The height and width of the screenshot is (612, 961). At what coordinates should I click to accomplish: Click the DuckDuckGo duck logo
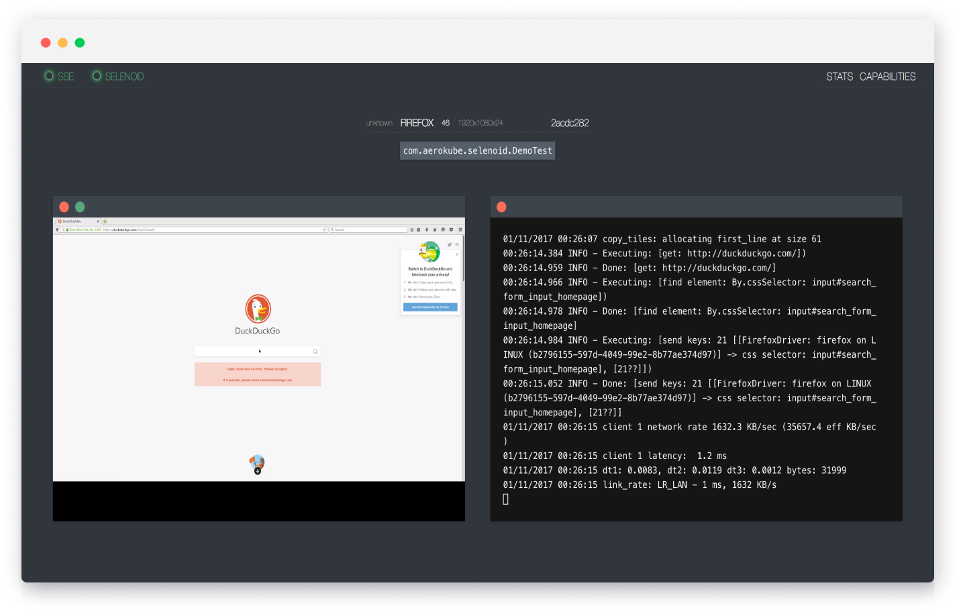[258, 309]
